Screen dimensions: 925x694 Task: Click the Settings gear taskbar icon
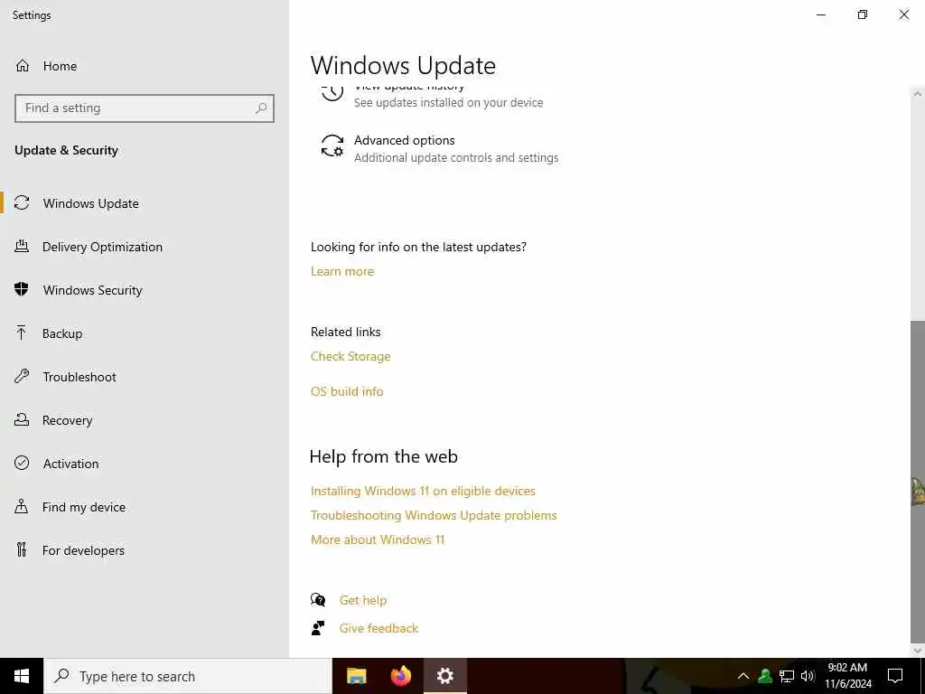tap(445, 676)
